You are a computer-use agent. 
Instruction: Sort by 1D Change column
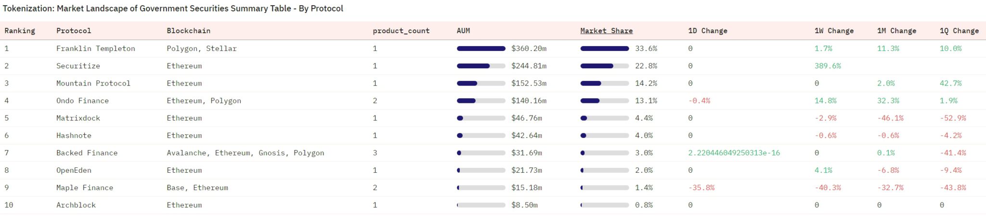point(708,31)
